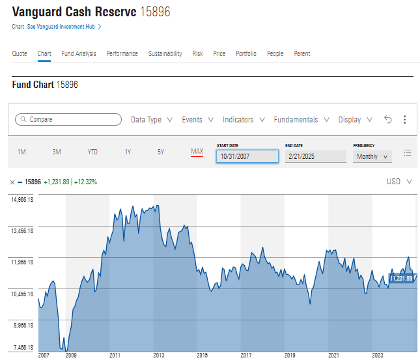Screen dimensions: 420x362
Task: Click the End Date field 2/21/2025
Action: pyautogui.click(x=316, y=156)
